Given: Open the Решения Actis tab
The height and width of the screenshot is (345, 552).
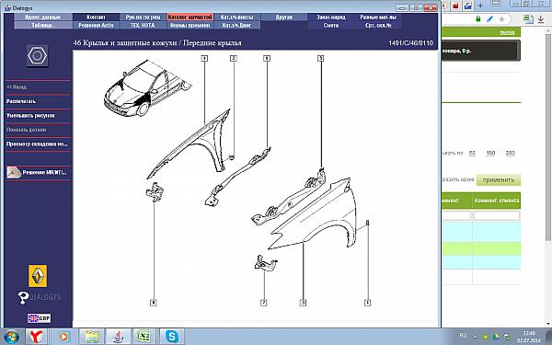Looking at the screenshot, I should (x=96, y=26).
